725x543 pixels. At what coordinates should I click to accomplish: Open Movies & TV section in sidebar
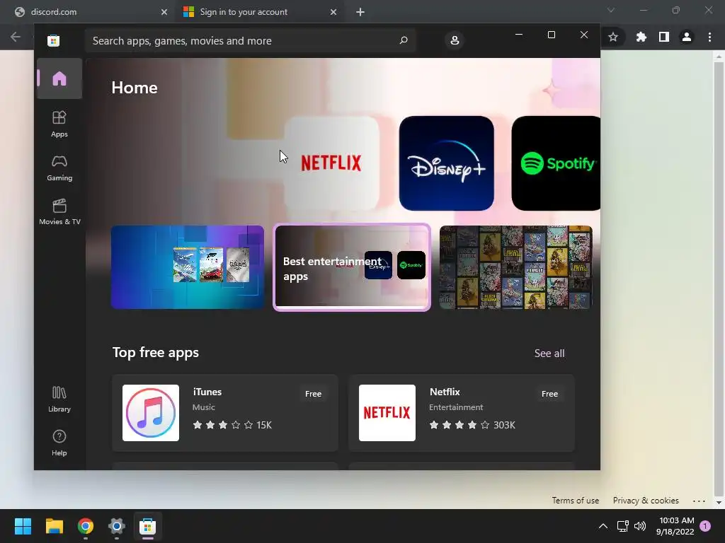pos(59,212)
